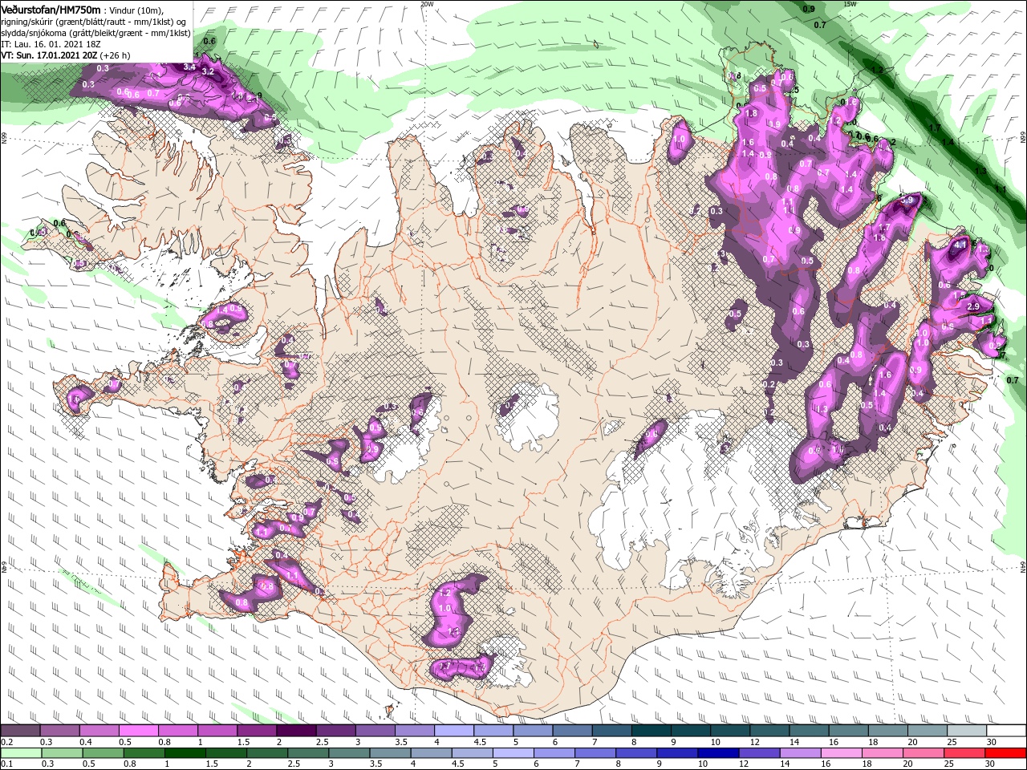Click the '3.2' snowfall value in the northwest
Viewport: 1027px width, 770px height.
208,71
